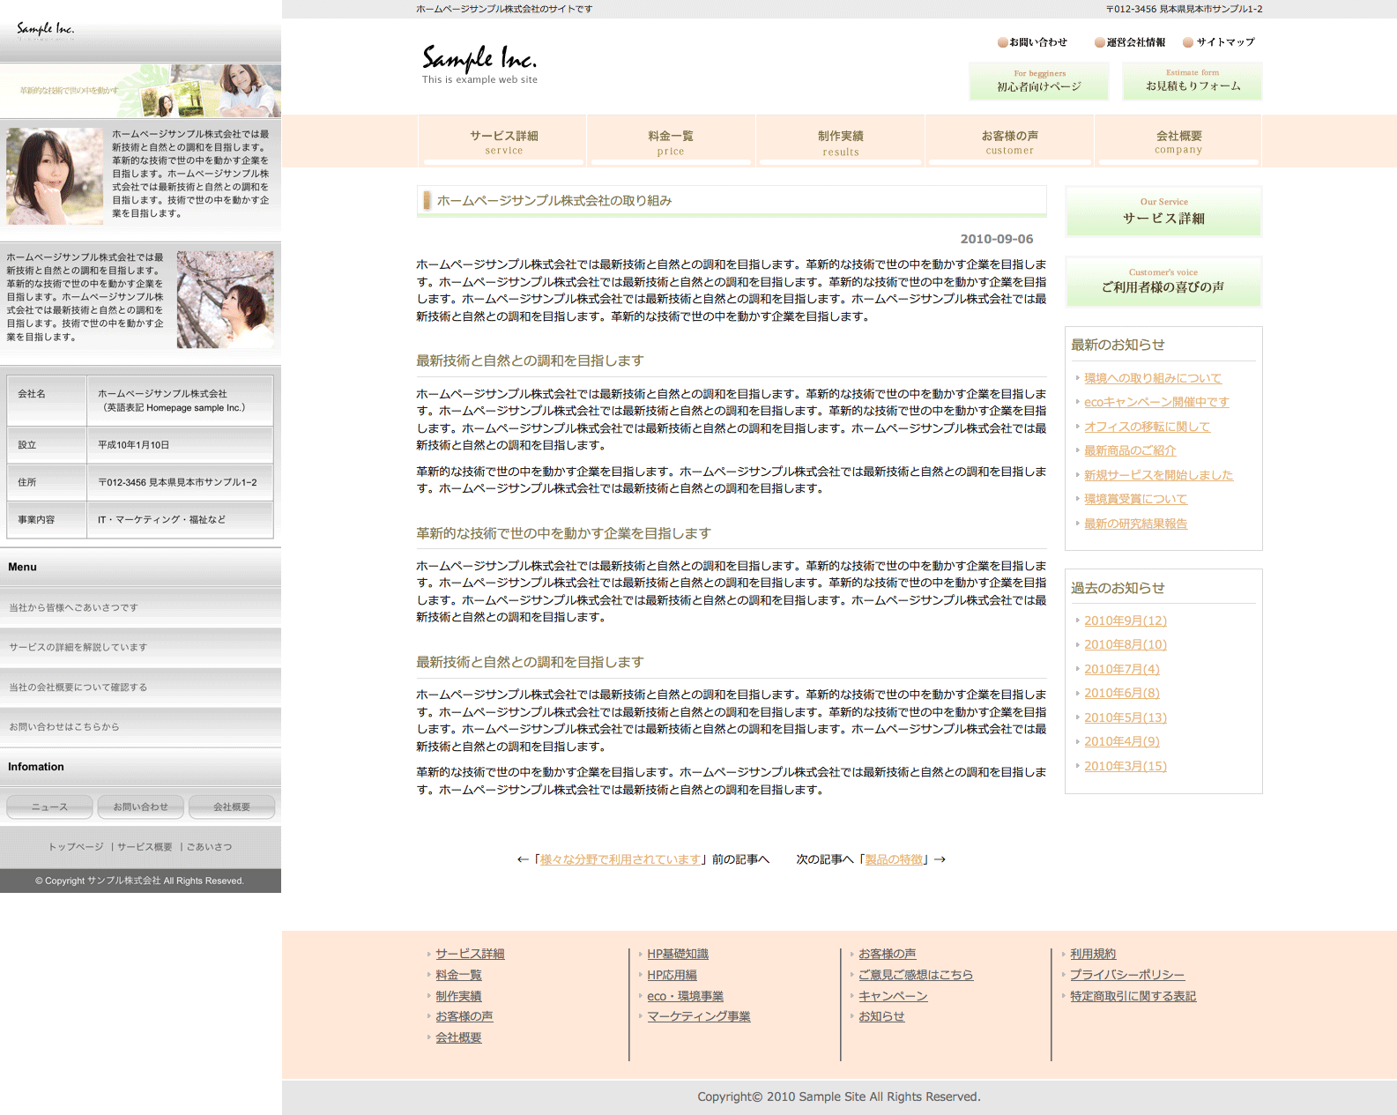The width and height of the screenshot is (1397, 1115).
Task: Click the woman portrait thumbnail in the sidebar
Action: (55, 176)
